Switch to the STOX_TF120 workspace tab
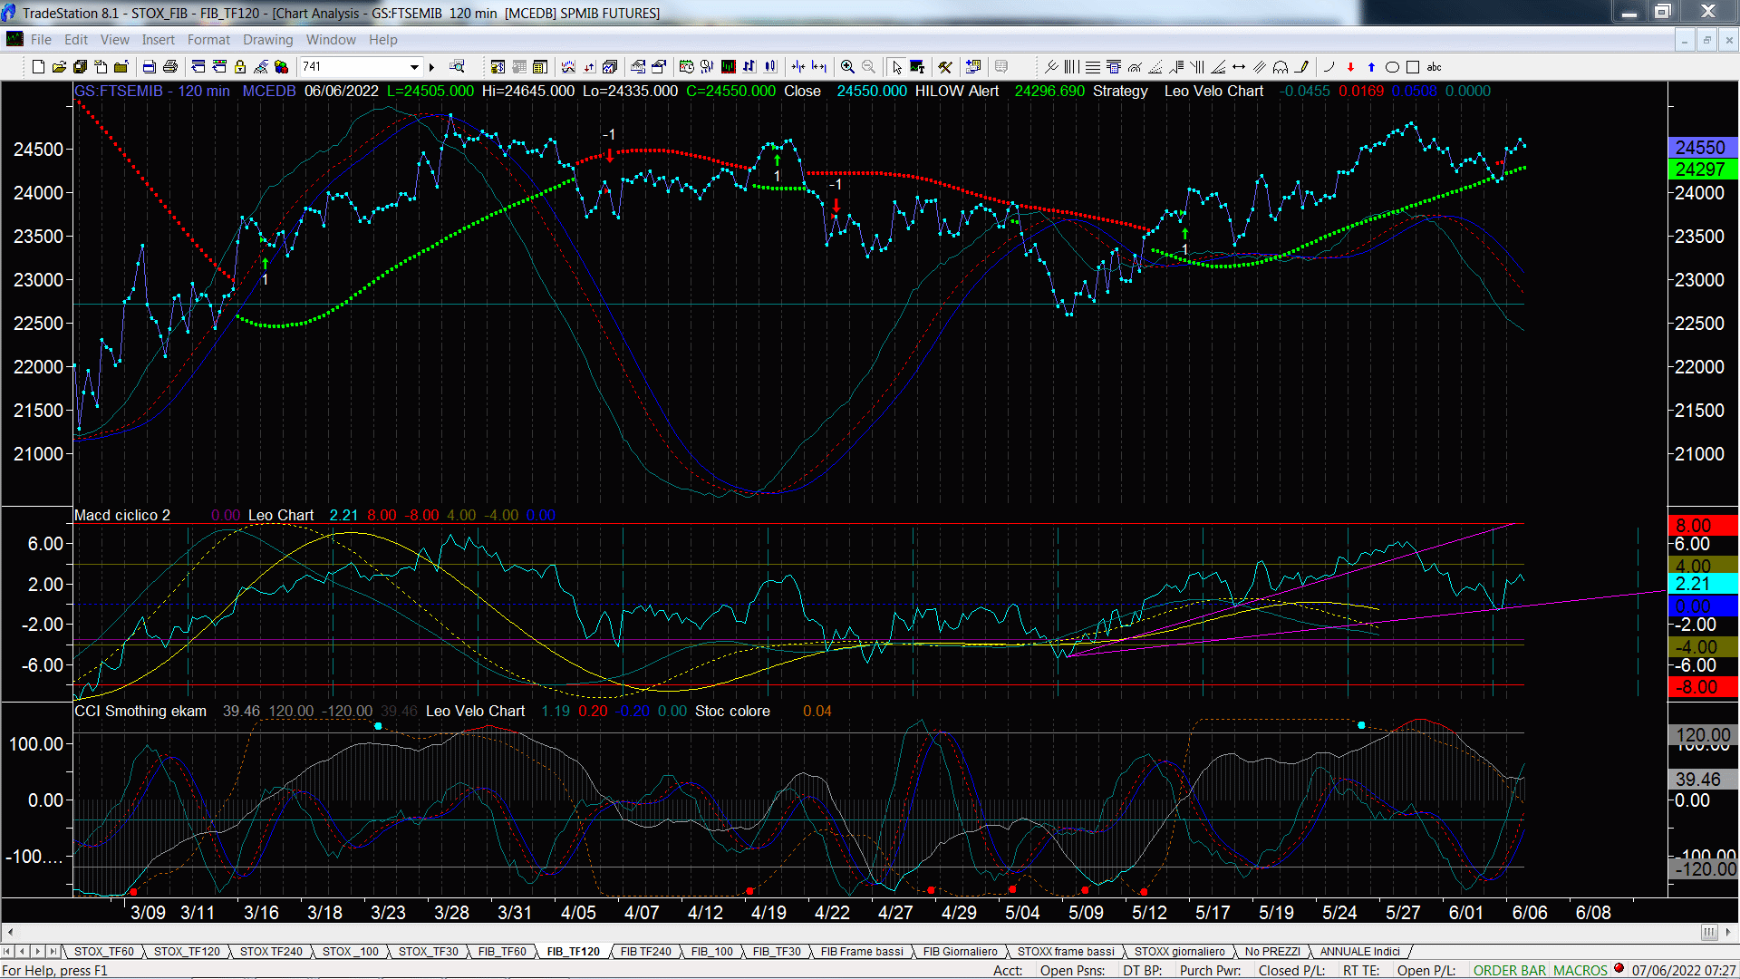 [x=187, y=952]
